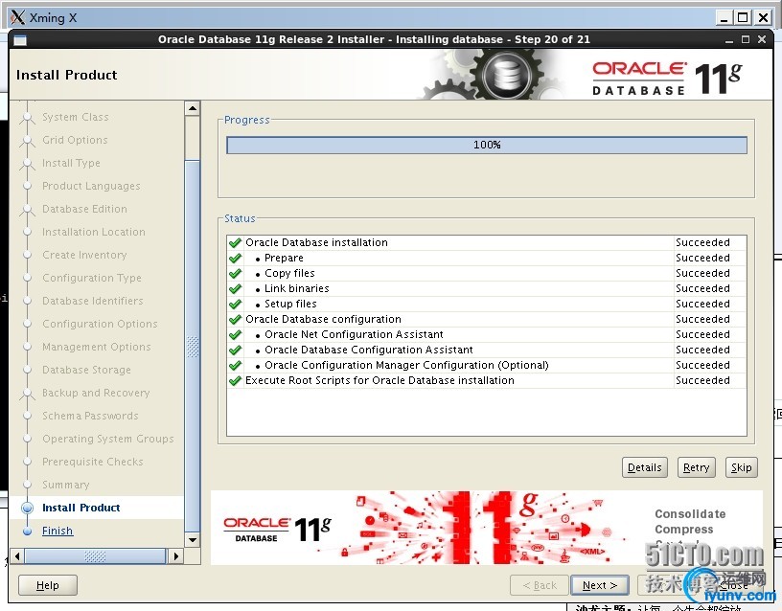Open the Help dialog
The image size is (782, 611).
(48, 585)
